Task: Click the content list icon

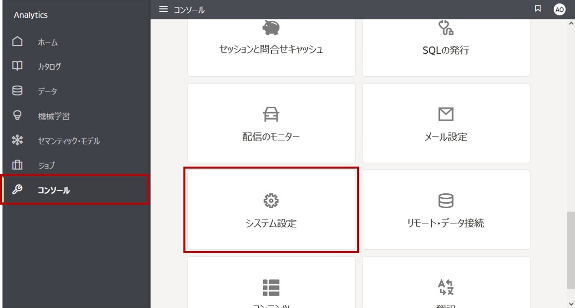Action: [x=271, y=288]
